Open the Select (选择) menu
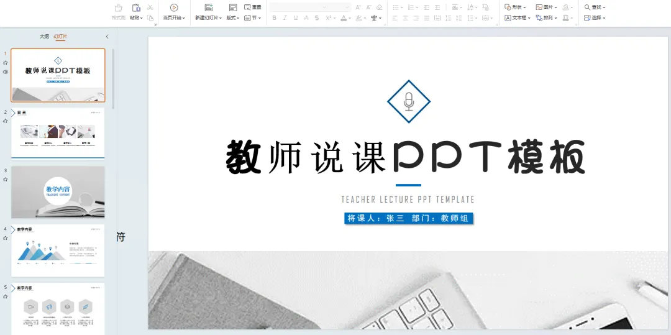Image resolution: width=671 pixels, height=335 pixels. pos(595,18)
